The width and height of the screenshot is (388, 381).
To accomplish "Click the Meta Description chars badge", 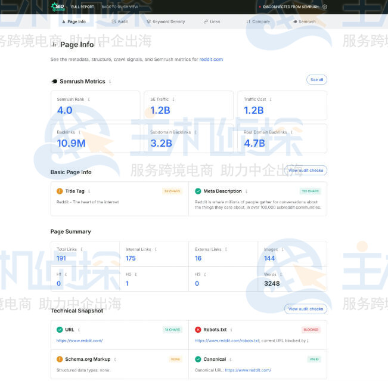I will [x=311, y=191].
